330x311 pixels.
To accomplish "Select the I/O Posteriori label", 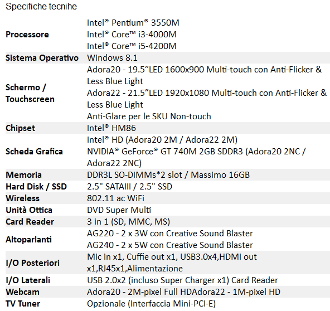I will coord(33,263).
